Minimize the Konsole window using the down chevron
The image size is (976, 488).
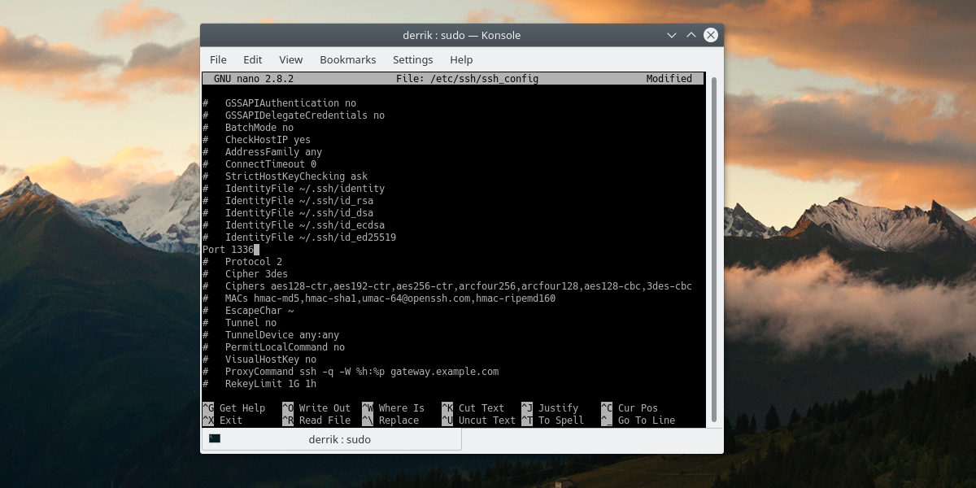click(x=672, y=35)
